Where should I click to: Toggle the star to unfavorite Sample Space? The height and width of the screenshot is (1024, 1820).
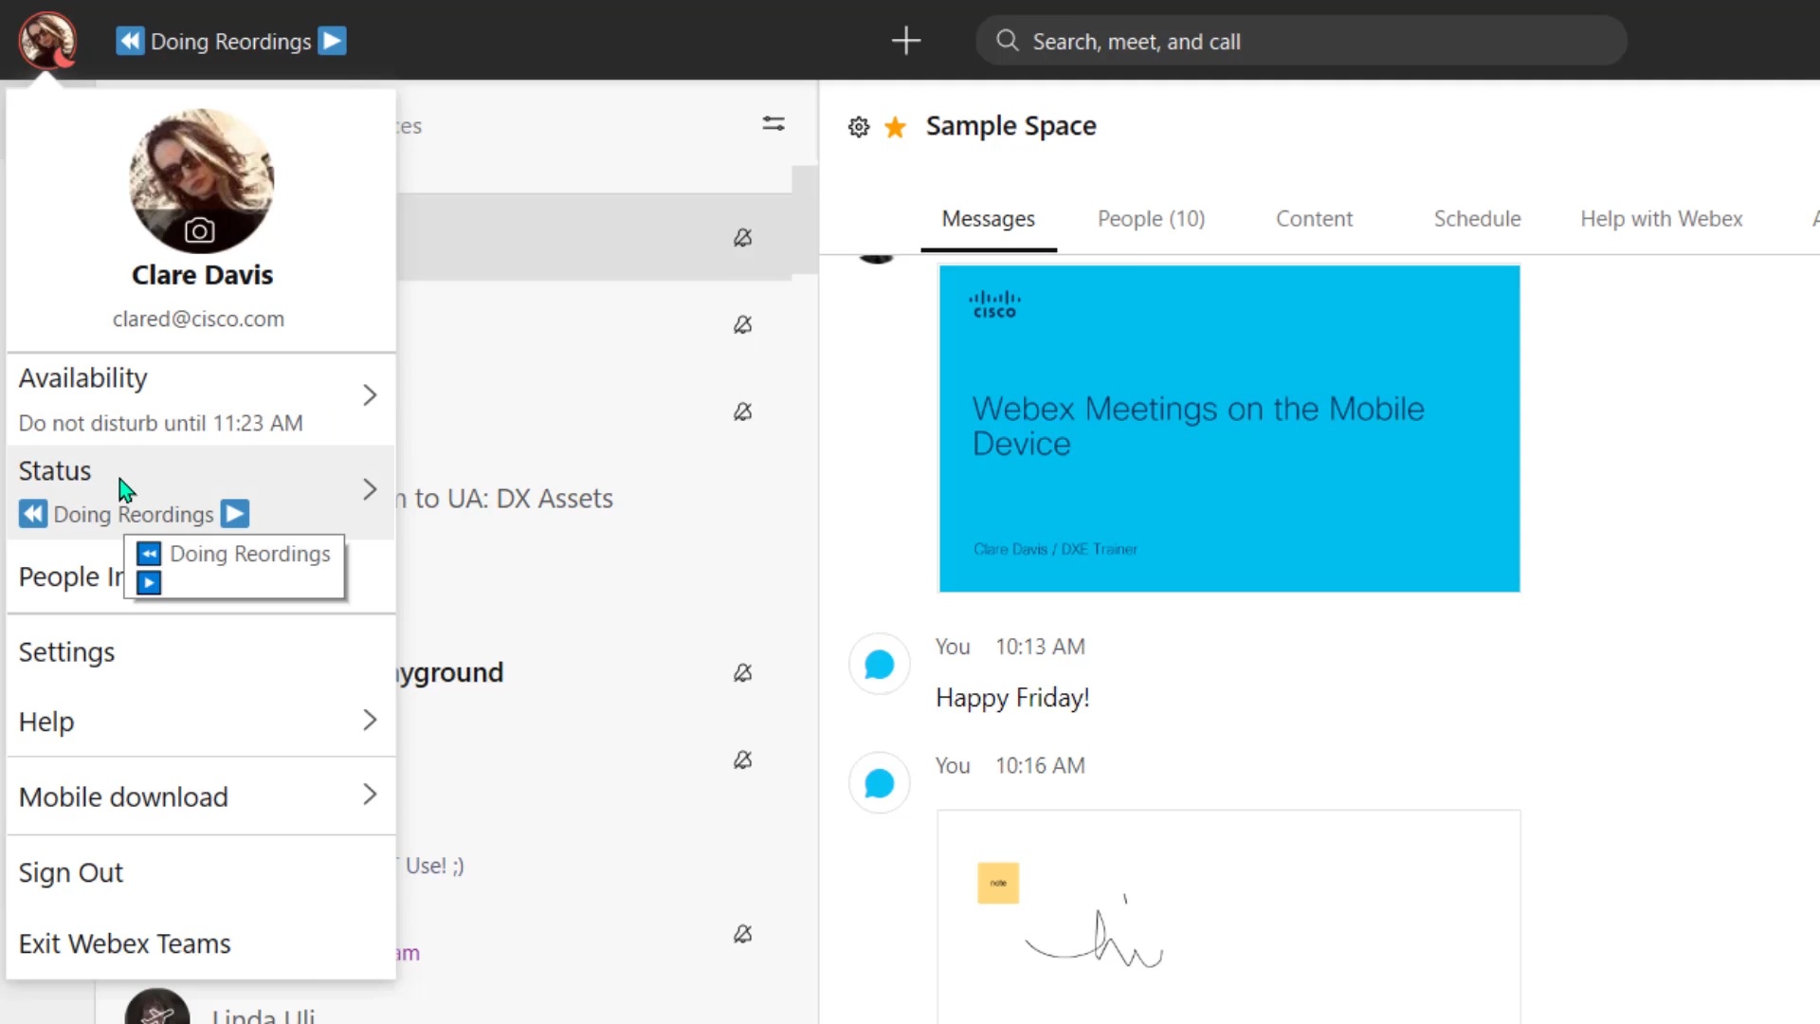tap(895, 126)
